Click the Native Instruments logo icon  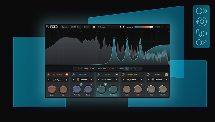point(168,27)
